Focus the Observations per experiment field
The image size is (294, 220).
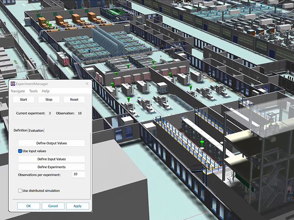click(78, 175)
